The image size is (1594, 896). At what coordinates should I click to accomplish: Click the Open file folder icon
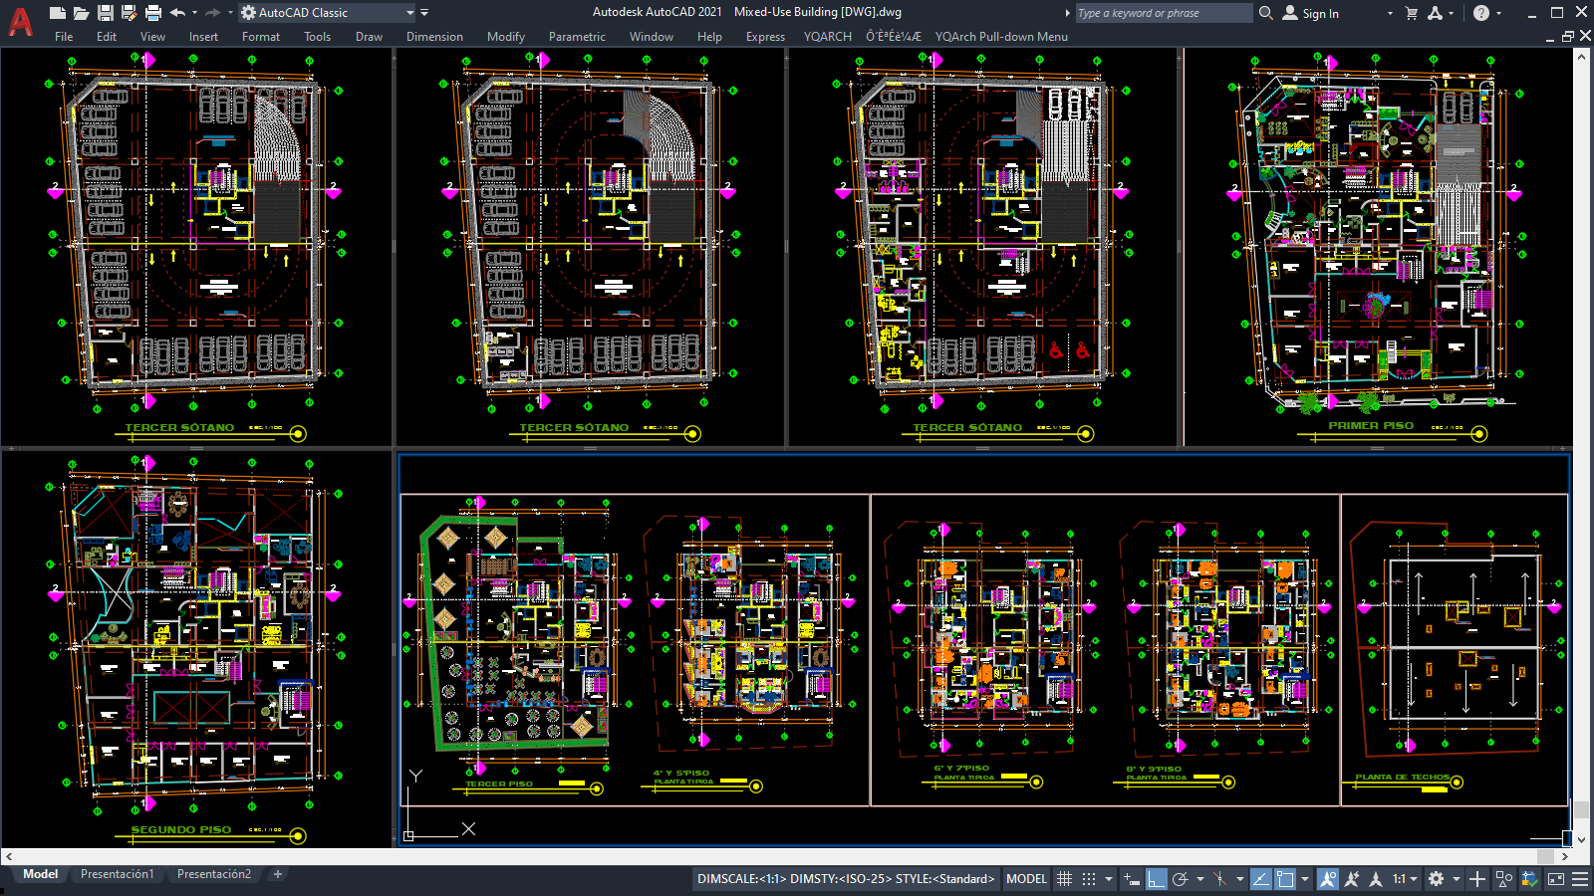pyautogui.click(x=81, y=13)
